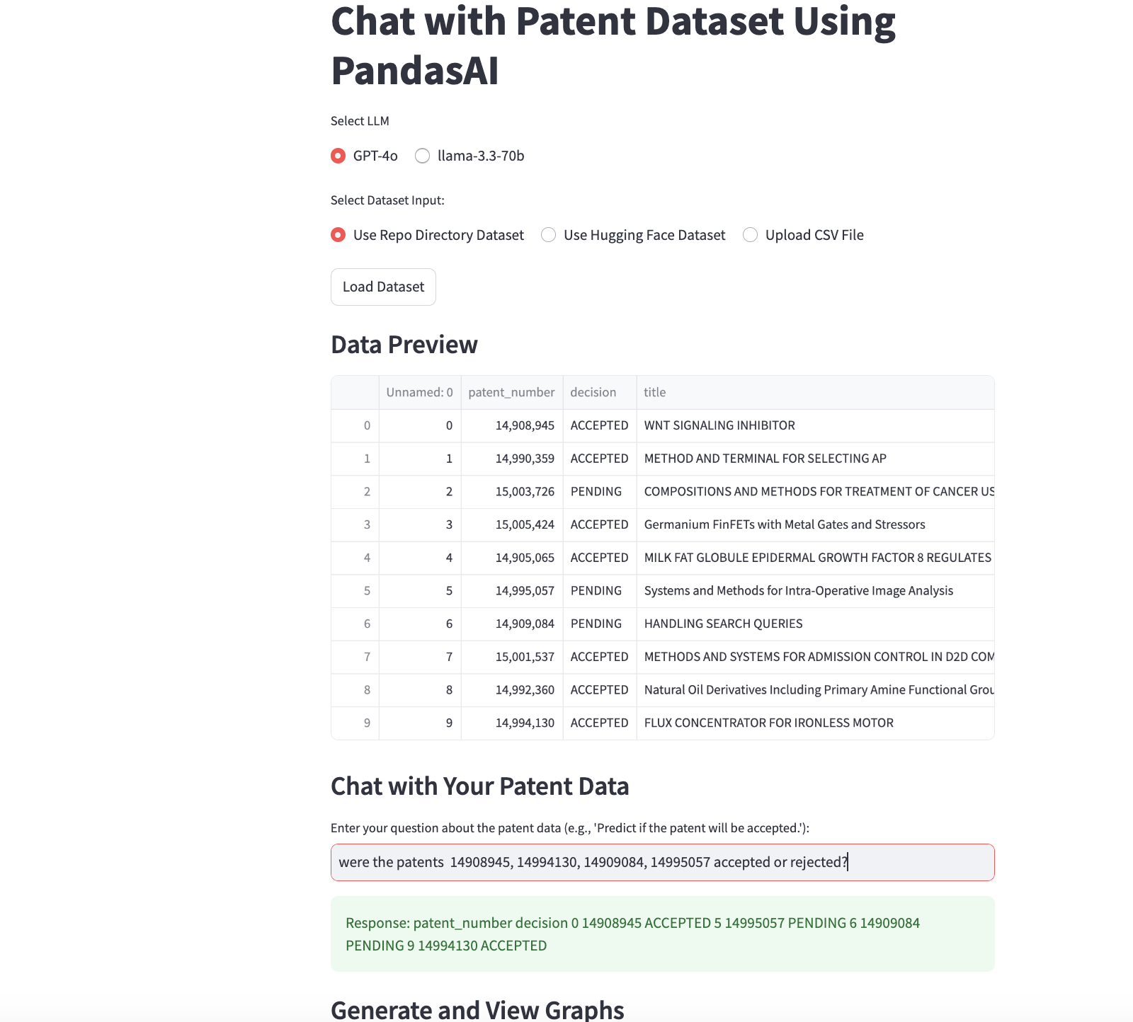Select patent number cell 15,003,726
Screen dimensions: 1133x1022
[x=512, y=491]
